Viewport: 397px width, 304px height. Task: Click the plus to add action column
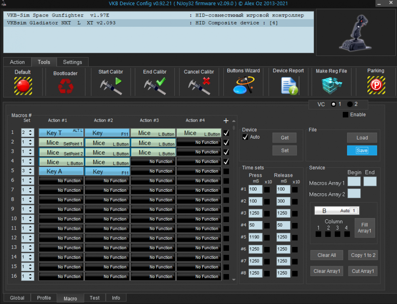point(226,121)
